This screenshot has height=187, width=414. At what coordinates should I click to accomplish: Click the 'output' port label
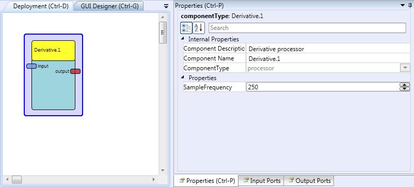[x=62, y=71]
